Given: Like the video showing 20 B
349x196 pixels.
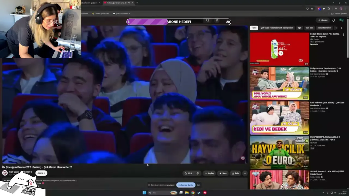Looking at the screenshot, I should tap(188, 173).
